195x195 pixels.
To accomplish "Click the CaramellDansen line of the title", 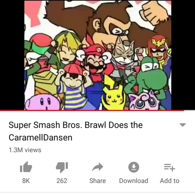I will click(41, 138).
